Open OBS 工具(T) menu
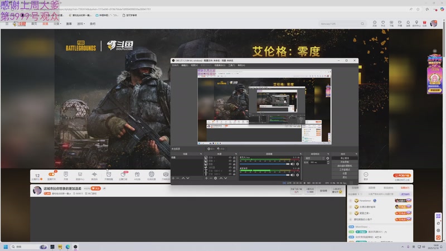The height and width of the screenshot is (251, 446). [231, 65]
